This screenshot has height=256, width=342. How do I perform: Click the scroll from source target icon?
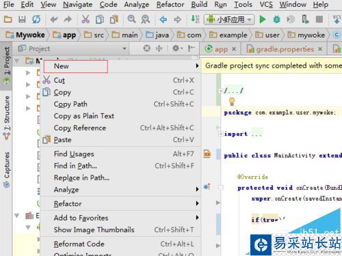coord(147,48)
